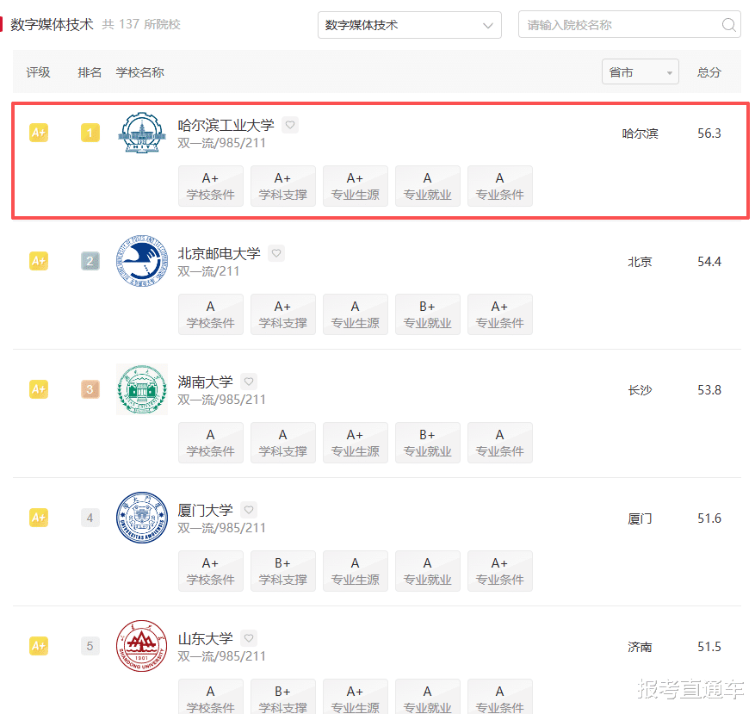
Task: Click the rank 2 badge
Action: point(90,261)
